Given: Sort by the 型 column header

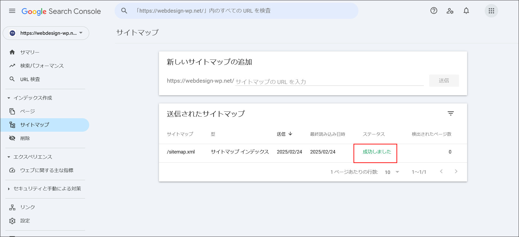Looking at the screenshot, I should tap(213, 134).
